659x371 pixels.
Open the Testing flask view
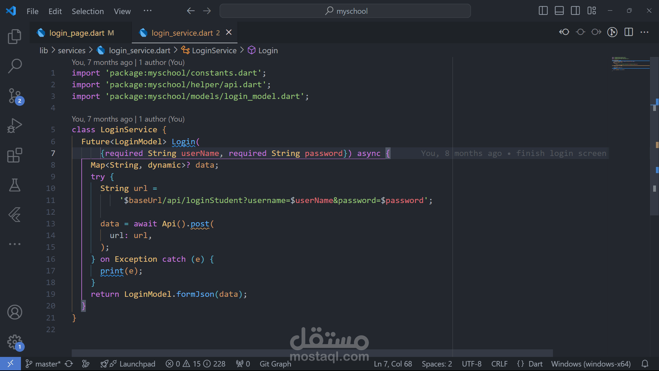[x=14, y=185]
